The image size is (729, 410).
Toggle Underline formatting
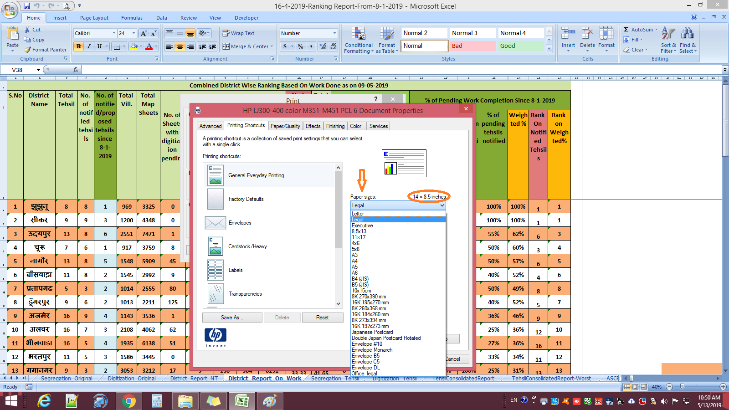[99, 46]
